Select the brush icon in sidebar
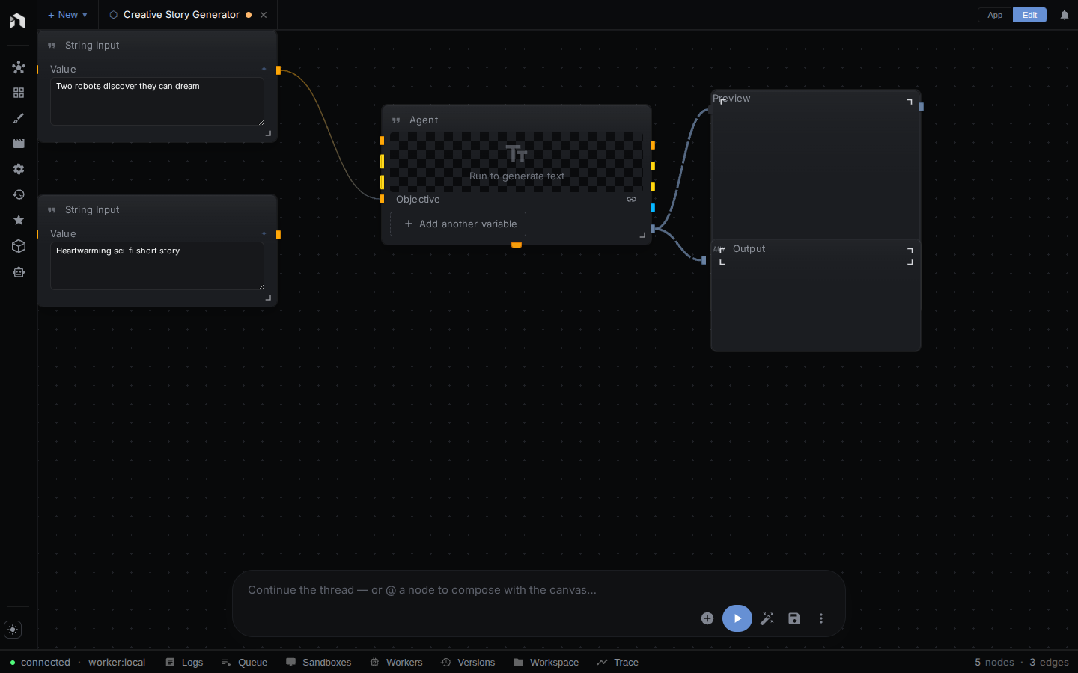Image resolution: width=1078 pixels, height=673 pixels. point(19,118)
